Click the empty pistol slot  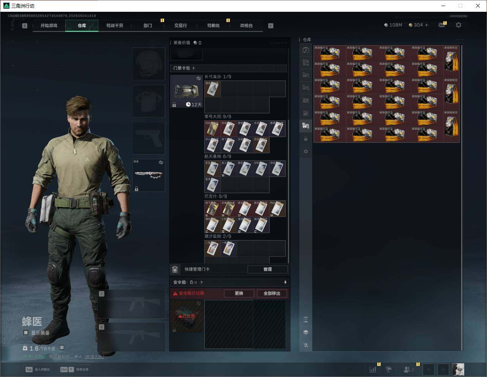click(149, 138)
